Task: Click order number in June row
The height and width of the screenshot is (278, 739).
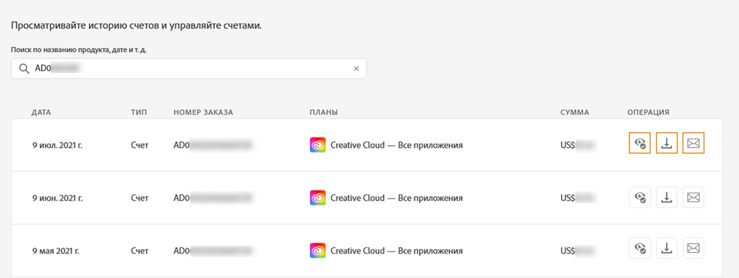Action: [213, 198]
